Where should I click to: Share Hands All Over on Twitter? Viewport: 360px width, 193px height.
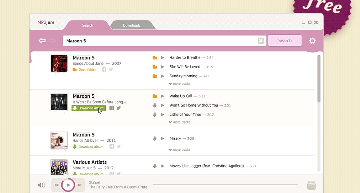click(118, 147)
